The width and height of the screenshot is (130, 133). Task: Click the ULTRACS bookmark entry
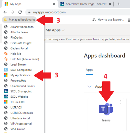click(23, 107)
